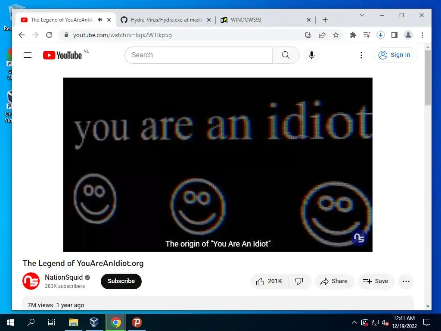The height and width of the screenshot is (331, 441).
Task: Reload the YouTube page
Action: pyautogui.click(x=49, y=35)
